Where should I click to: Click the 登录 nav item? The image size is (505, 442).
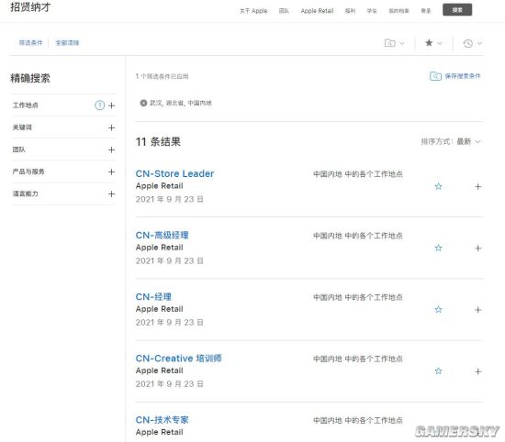click(426, 11)
